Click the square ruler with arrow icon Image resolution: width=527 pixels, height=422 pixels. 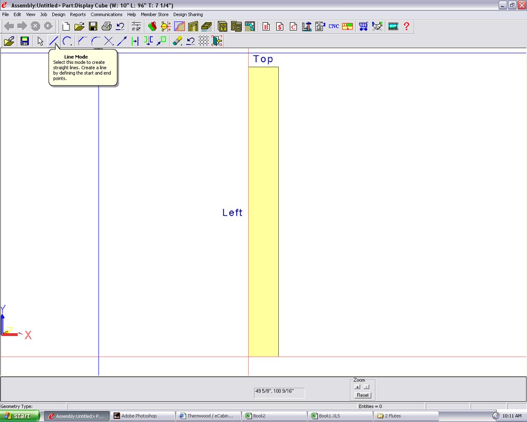pos(307,26)
